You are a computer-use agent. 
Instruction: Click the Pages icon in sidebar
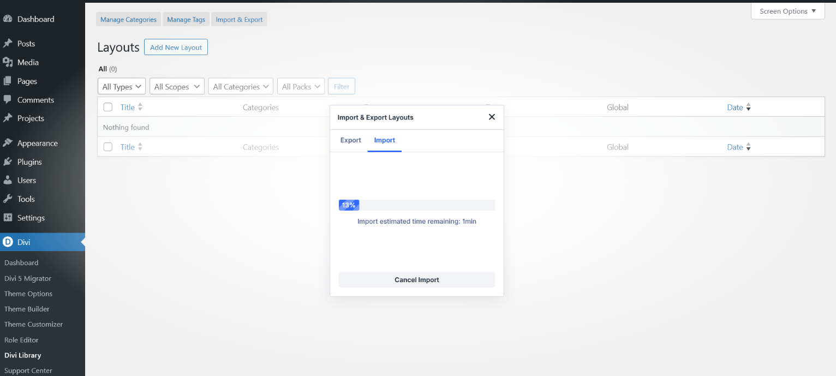click(x=8, y=81)
